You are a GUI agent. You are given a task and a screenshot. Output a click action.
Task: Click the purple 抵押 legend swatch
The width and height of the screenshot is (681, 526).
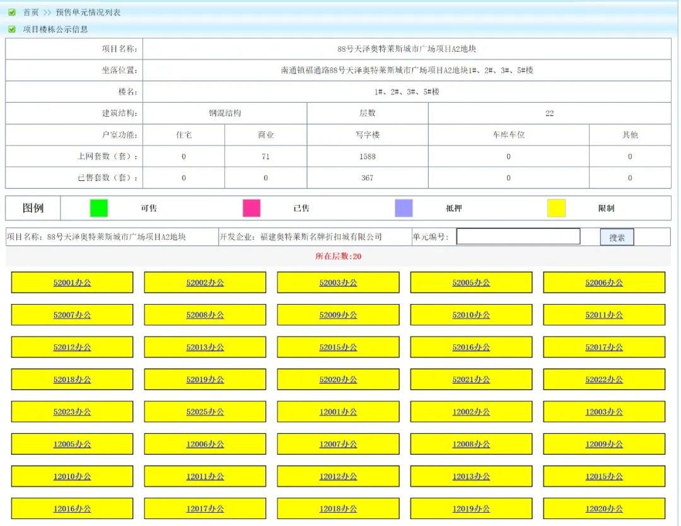pyautogui.click(x=404, y=208)
